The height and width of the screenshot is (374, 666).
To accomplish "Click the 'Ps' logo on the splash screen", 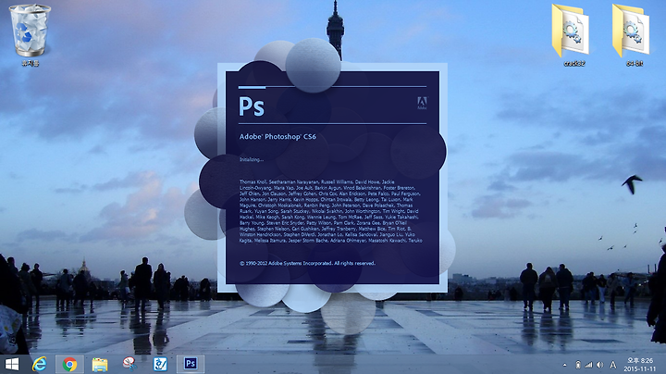I will click(252, 106).
